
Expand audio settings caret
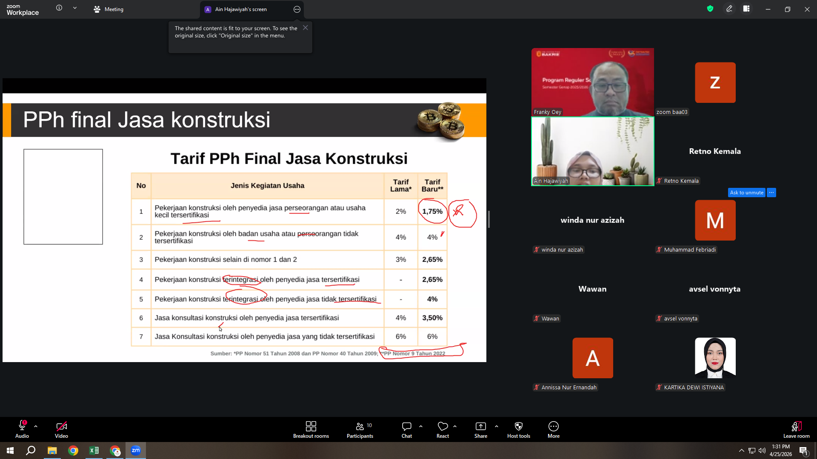tap(36, 426)
